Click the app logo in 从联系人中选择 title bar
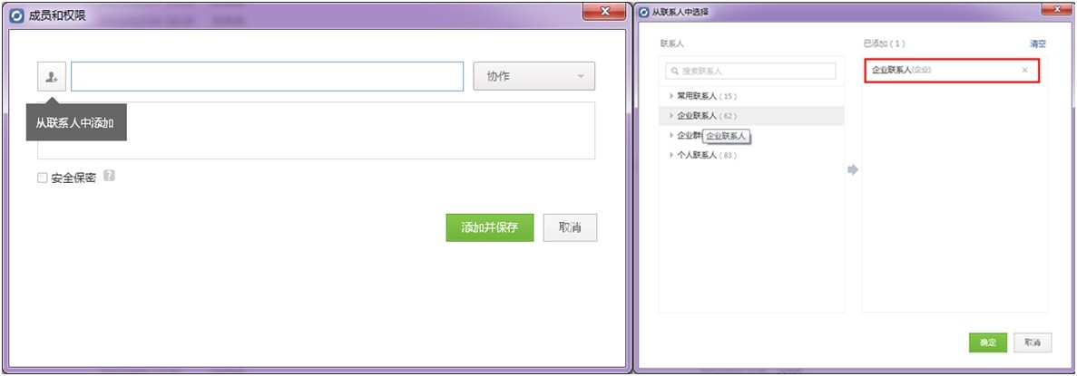The width and height of the screenshot is (1077, 376). (643, 12)
